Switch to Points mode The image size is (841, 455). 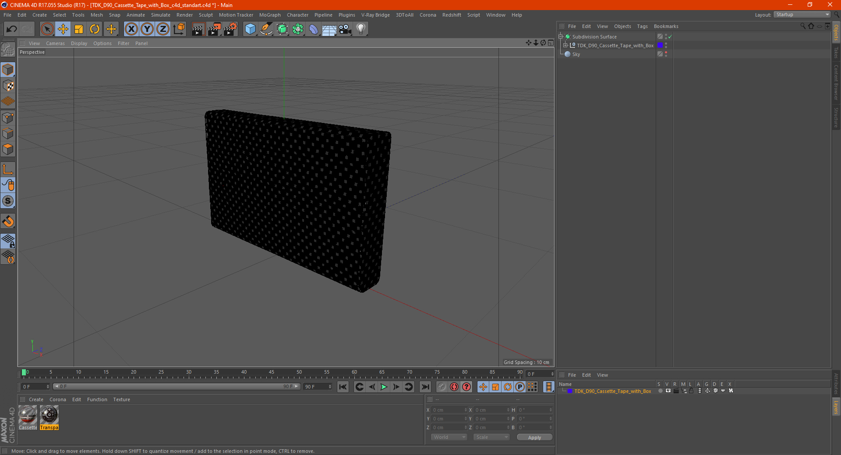(x=8, y=118)
